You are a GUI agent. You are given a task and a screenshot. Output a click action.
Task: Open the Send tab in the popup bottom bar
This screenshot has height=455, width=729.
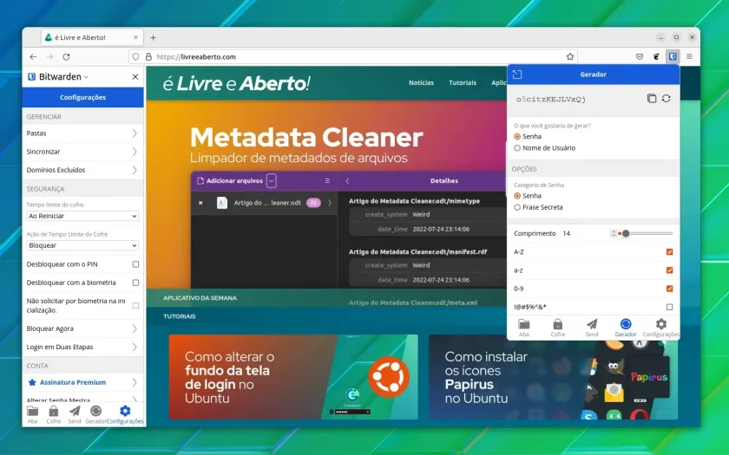click(591, 328)
